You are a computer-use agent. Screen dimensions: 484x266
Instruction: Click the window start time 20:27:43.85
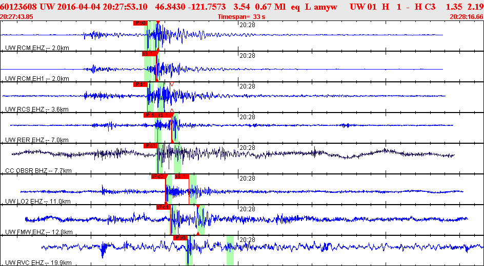[x=17, y=16]
